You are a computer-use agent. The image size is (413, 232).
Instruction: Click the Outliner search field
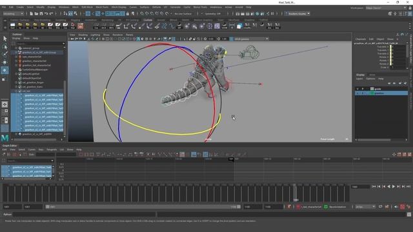(x=39, y=44)
